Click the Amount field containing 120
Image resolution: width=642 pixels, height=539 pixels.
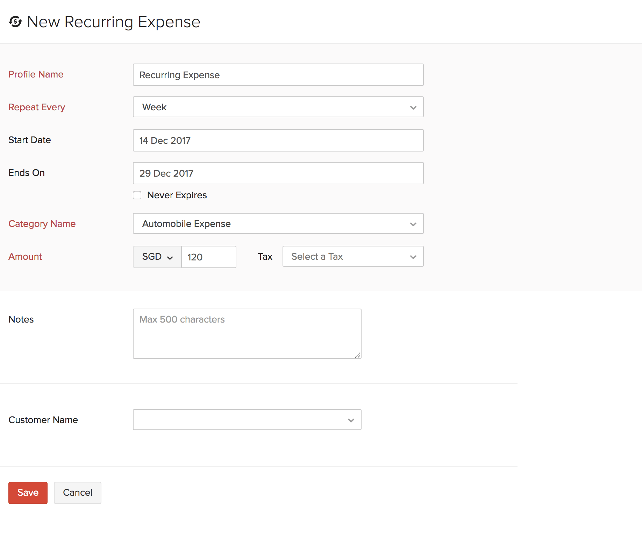tap(209, 257)
